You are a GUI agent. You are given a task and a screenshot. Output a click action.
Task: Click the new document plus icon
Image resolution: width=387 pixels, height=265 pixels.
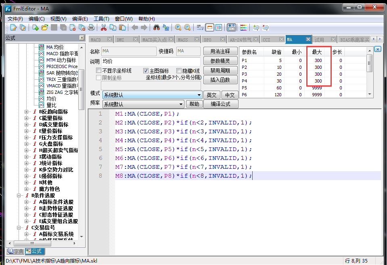36,27
